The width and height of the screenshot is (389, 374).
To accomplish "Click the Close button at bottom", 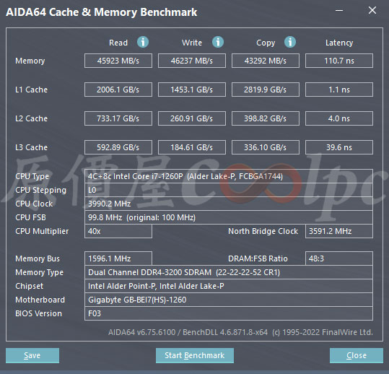I will tap(357, 355).
